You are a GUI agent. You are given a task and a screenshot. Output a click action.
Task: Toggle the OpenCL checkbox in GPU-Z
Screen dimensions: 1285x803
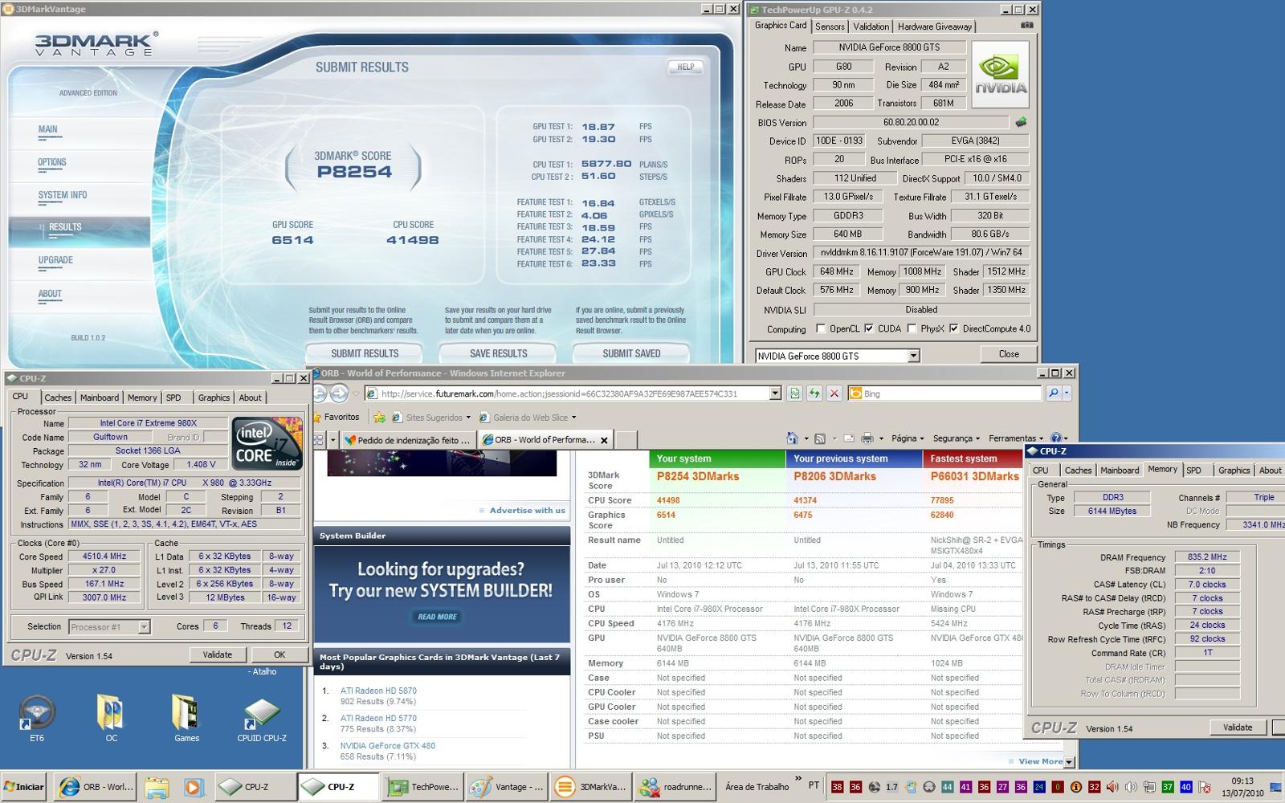coord(821,328)
